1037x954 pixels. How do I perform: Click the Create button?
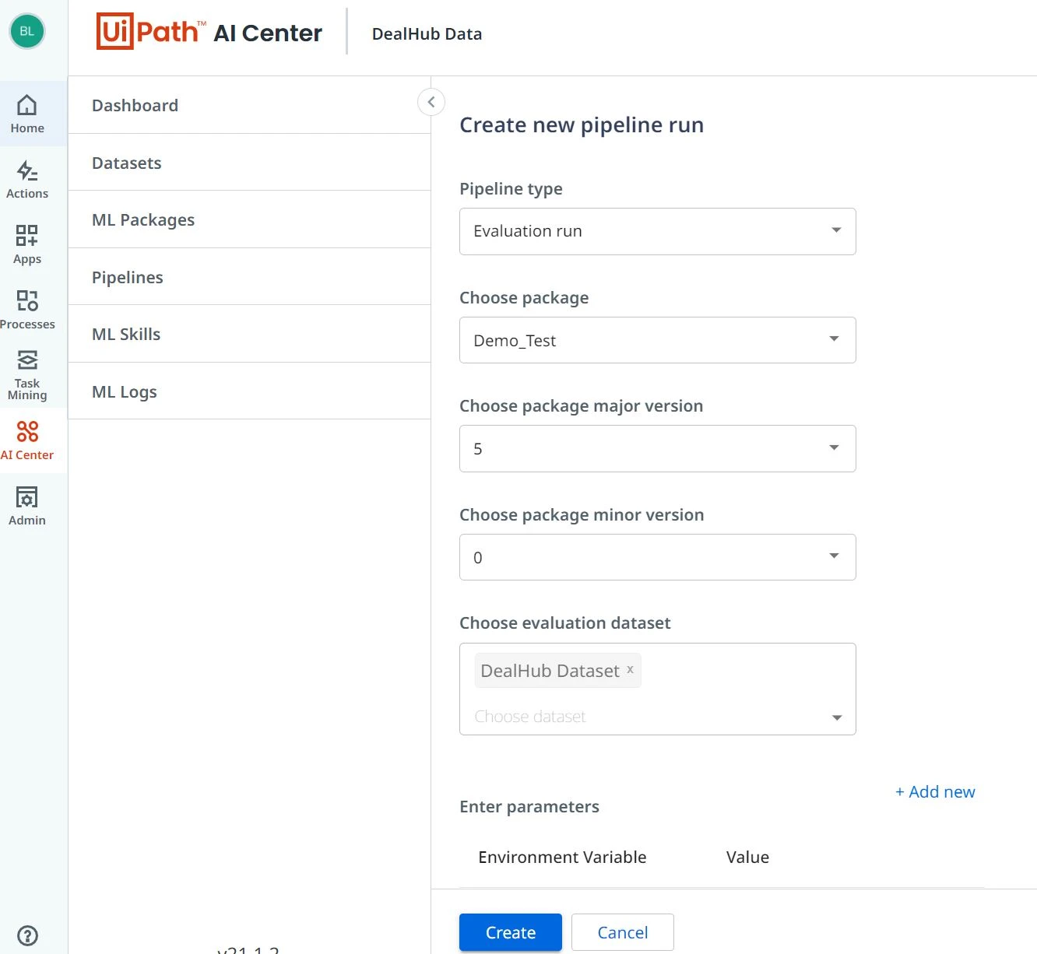511,932
